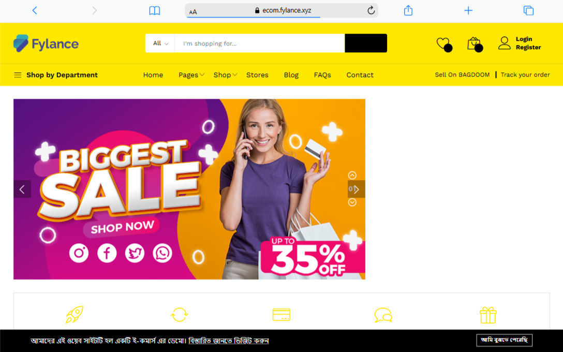Open the wishlist heart icon
The height and width of the screenshot is (352, 563).
point(444,44)
